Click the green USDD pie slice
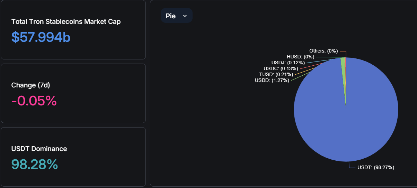417x188 pixels. pyautogui.click(x=343, y=62)
